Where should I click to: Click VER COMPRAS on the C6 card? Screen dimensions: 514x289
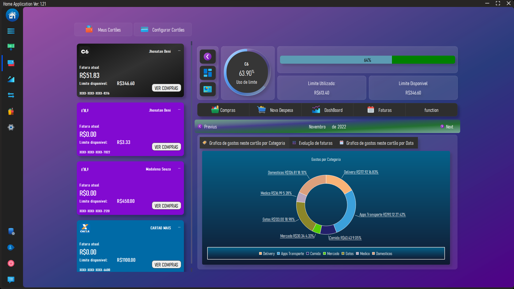pyautogui.click(x=167, y=88)
